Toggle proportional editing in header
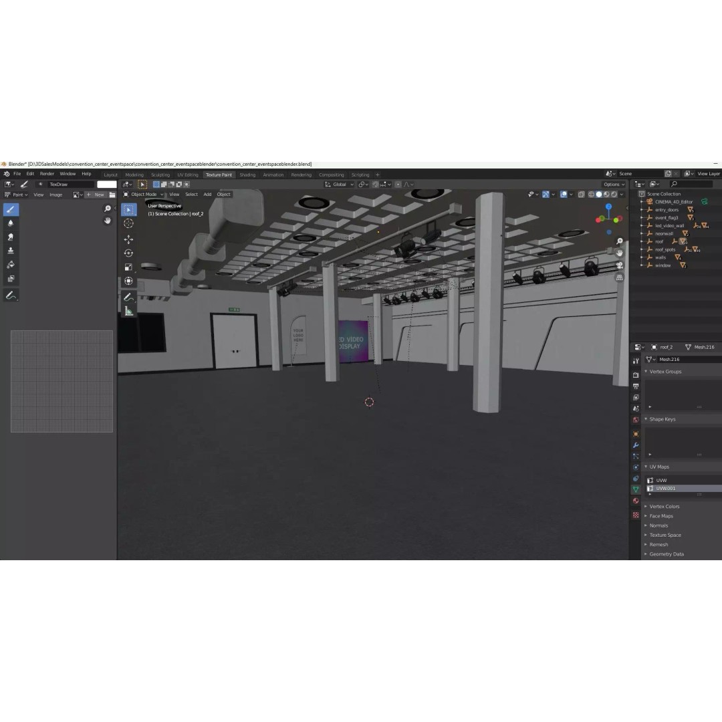The image size is (722, 722). [398, 185]
